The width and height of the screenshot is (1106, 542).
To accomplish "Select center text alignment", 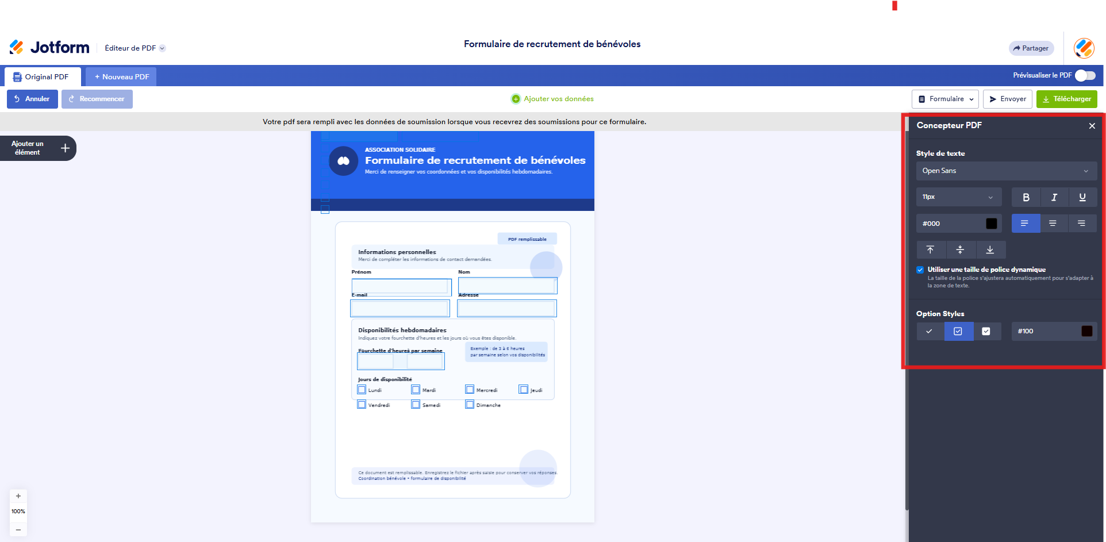I will coord(1054,223).
